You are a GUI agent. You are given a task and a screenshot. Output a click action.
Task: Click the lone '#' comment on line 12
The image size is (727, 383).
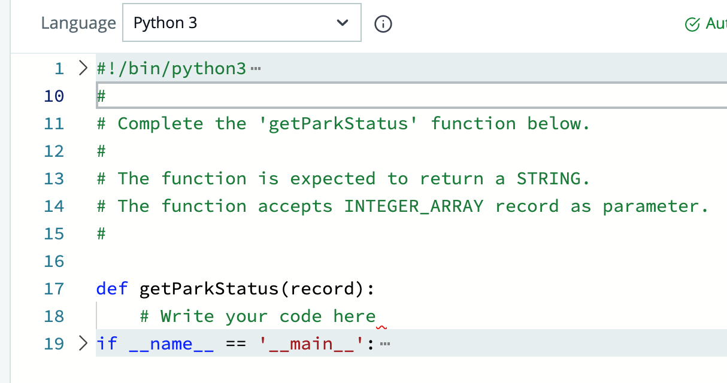coord(101,151)
